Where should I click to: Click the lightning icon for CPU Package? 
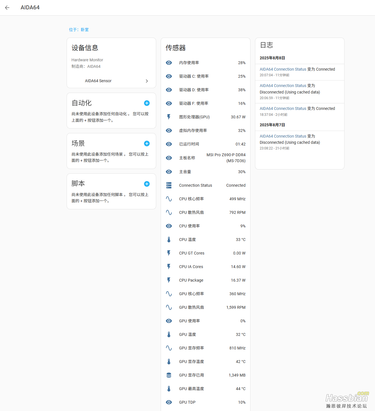pyautogui.click(x=169, y=280)
